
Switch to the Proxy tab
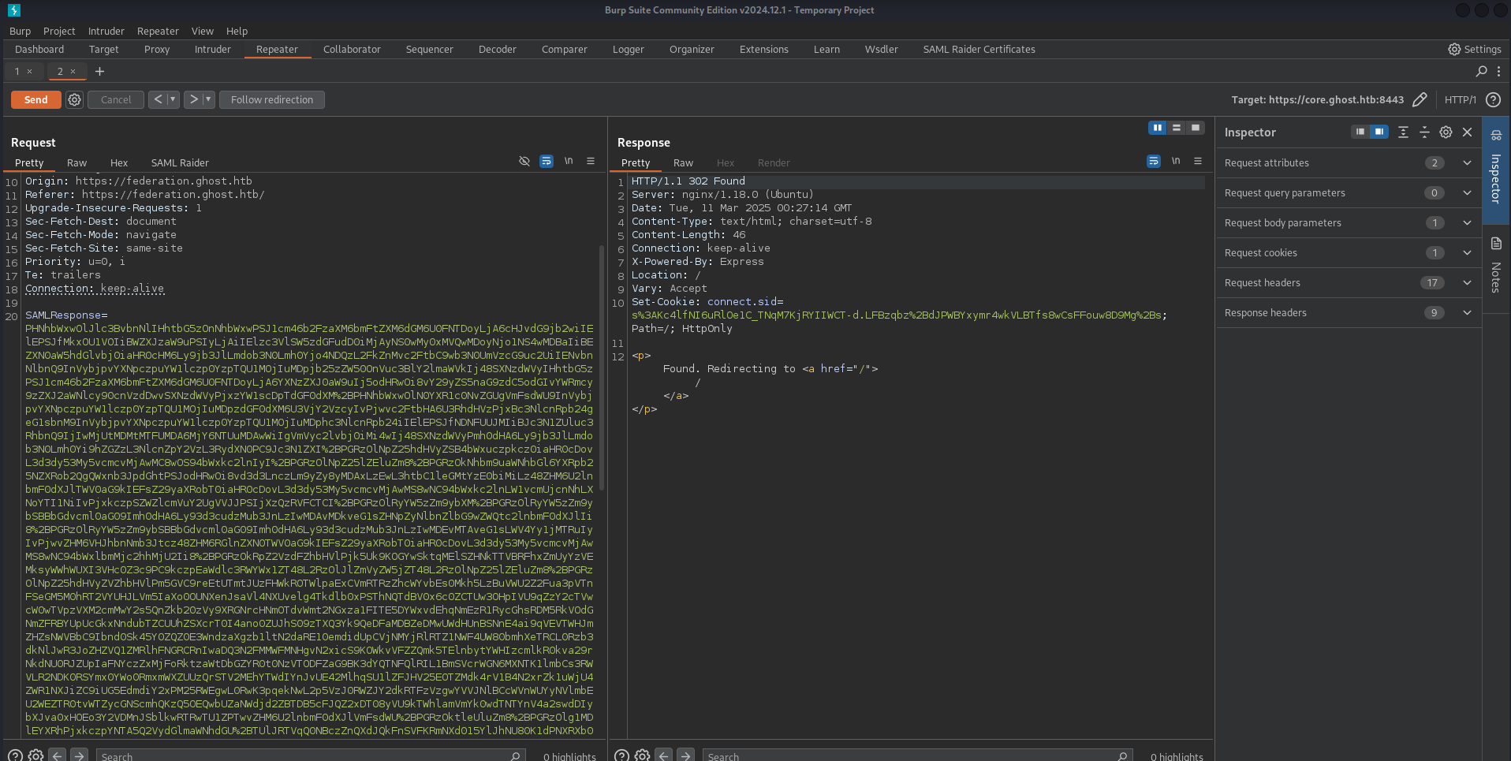[x=157, y=49]
